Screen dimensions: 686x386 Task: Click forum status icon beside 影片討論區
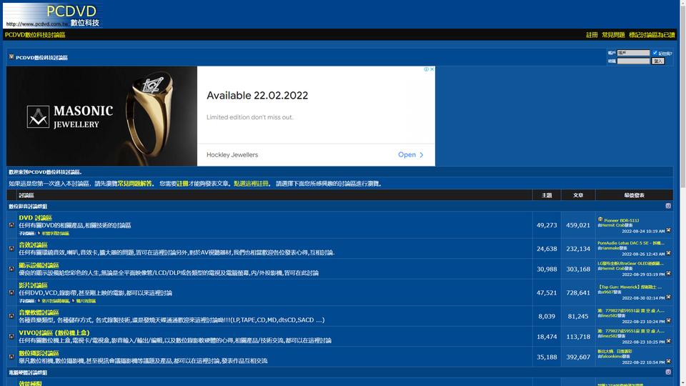pyautogui.click(x=11, y=292)
